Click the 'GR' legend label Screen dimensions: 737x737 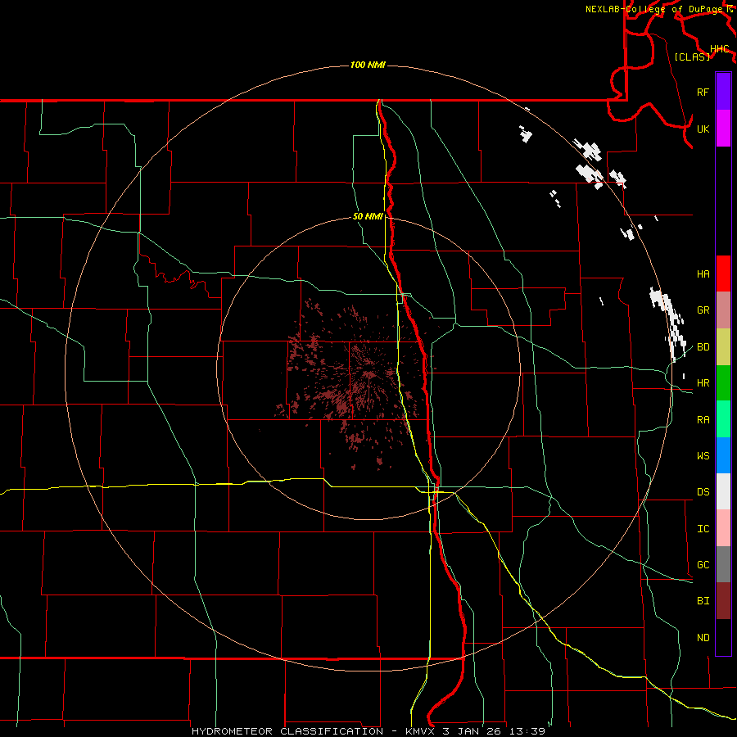click(x=703, y=310)
